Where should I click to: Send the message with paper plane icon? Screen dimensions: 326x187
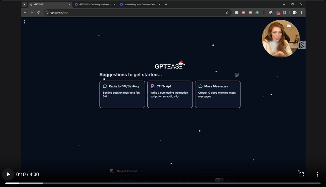228,181
